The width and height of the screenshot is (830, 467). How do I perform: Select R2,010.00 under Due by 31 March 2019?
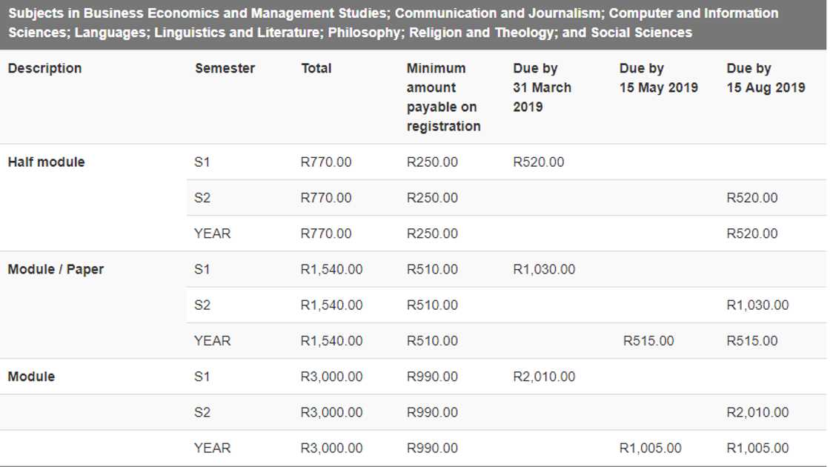tap(543, 377)
